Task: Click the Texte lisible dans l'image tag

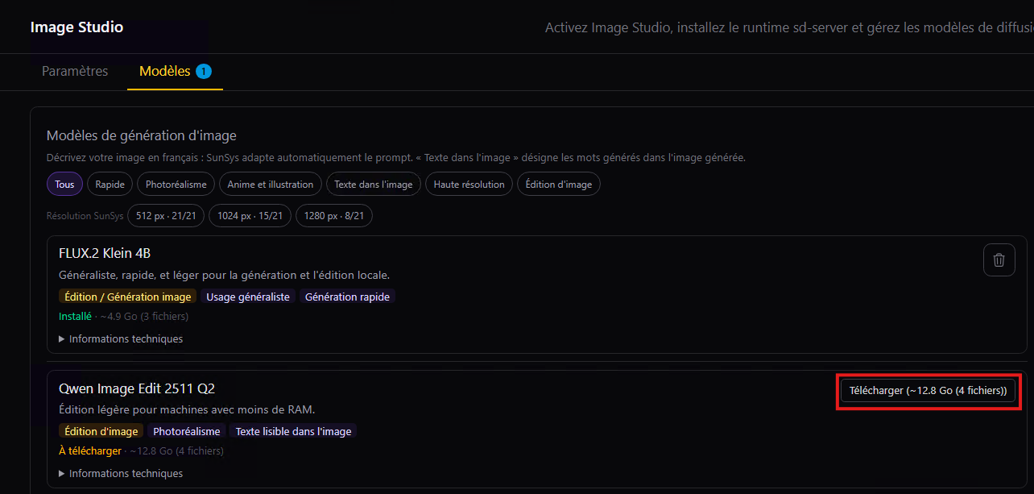Action: [294, 431]
